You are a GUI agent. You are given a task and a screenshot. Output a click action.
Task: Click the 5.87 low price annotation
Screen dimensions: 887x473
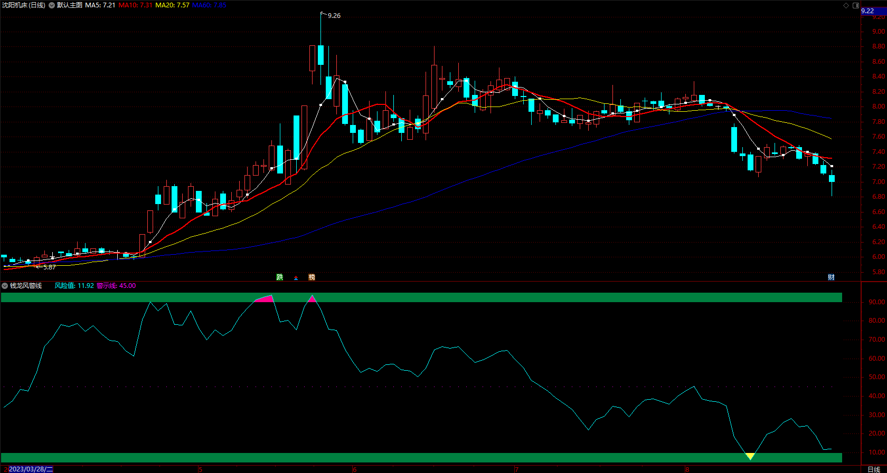tap(50, 267)
